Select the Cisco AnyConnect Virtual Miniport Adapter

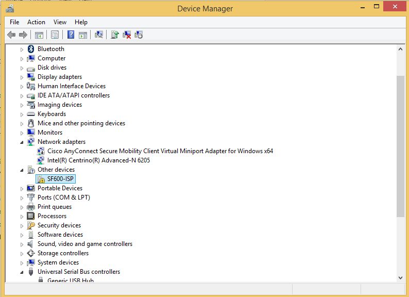pos(160,151)
